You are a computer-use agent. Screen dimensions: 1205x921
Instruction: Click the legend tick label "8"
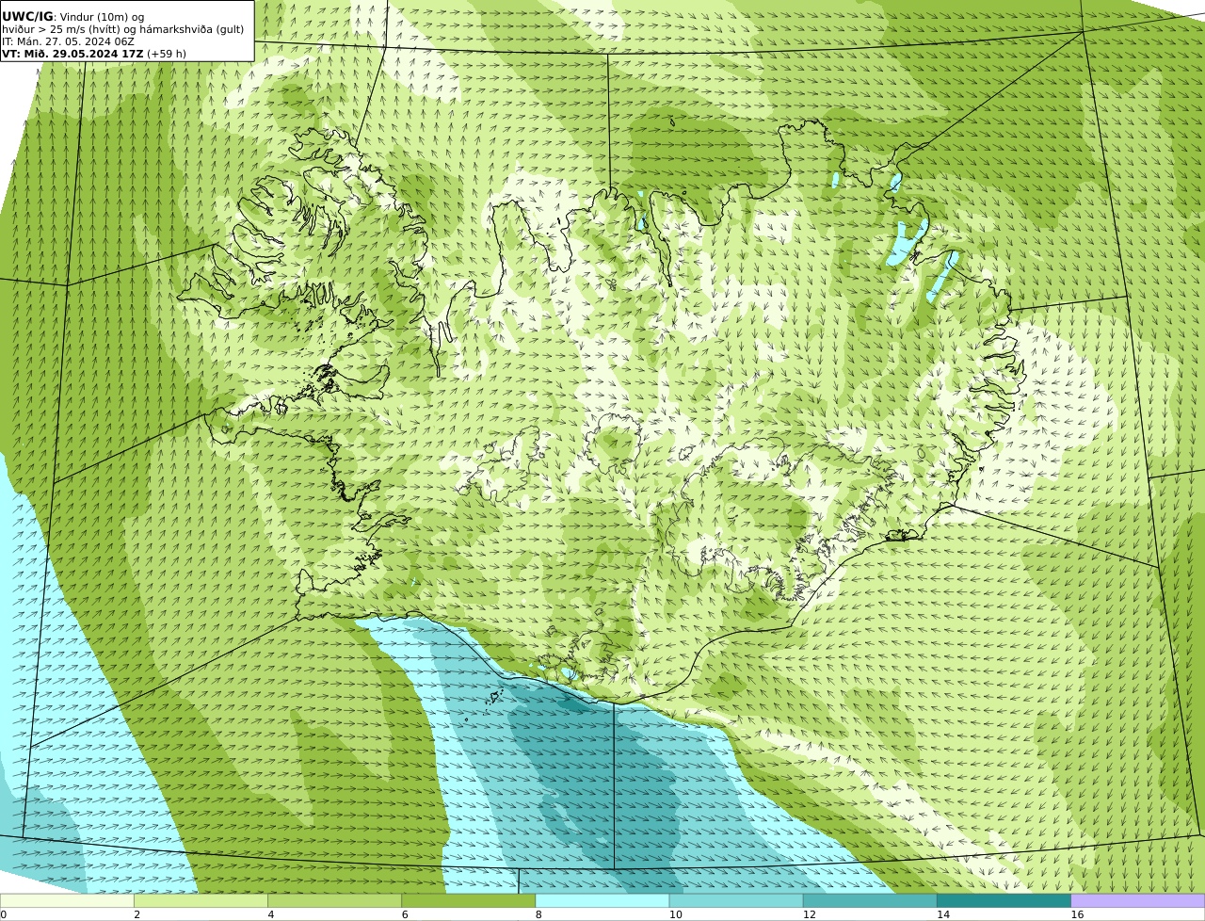coord(538,914)
